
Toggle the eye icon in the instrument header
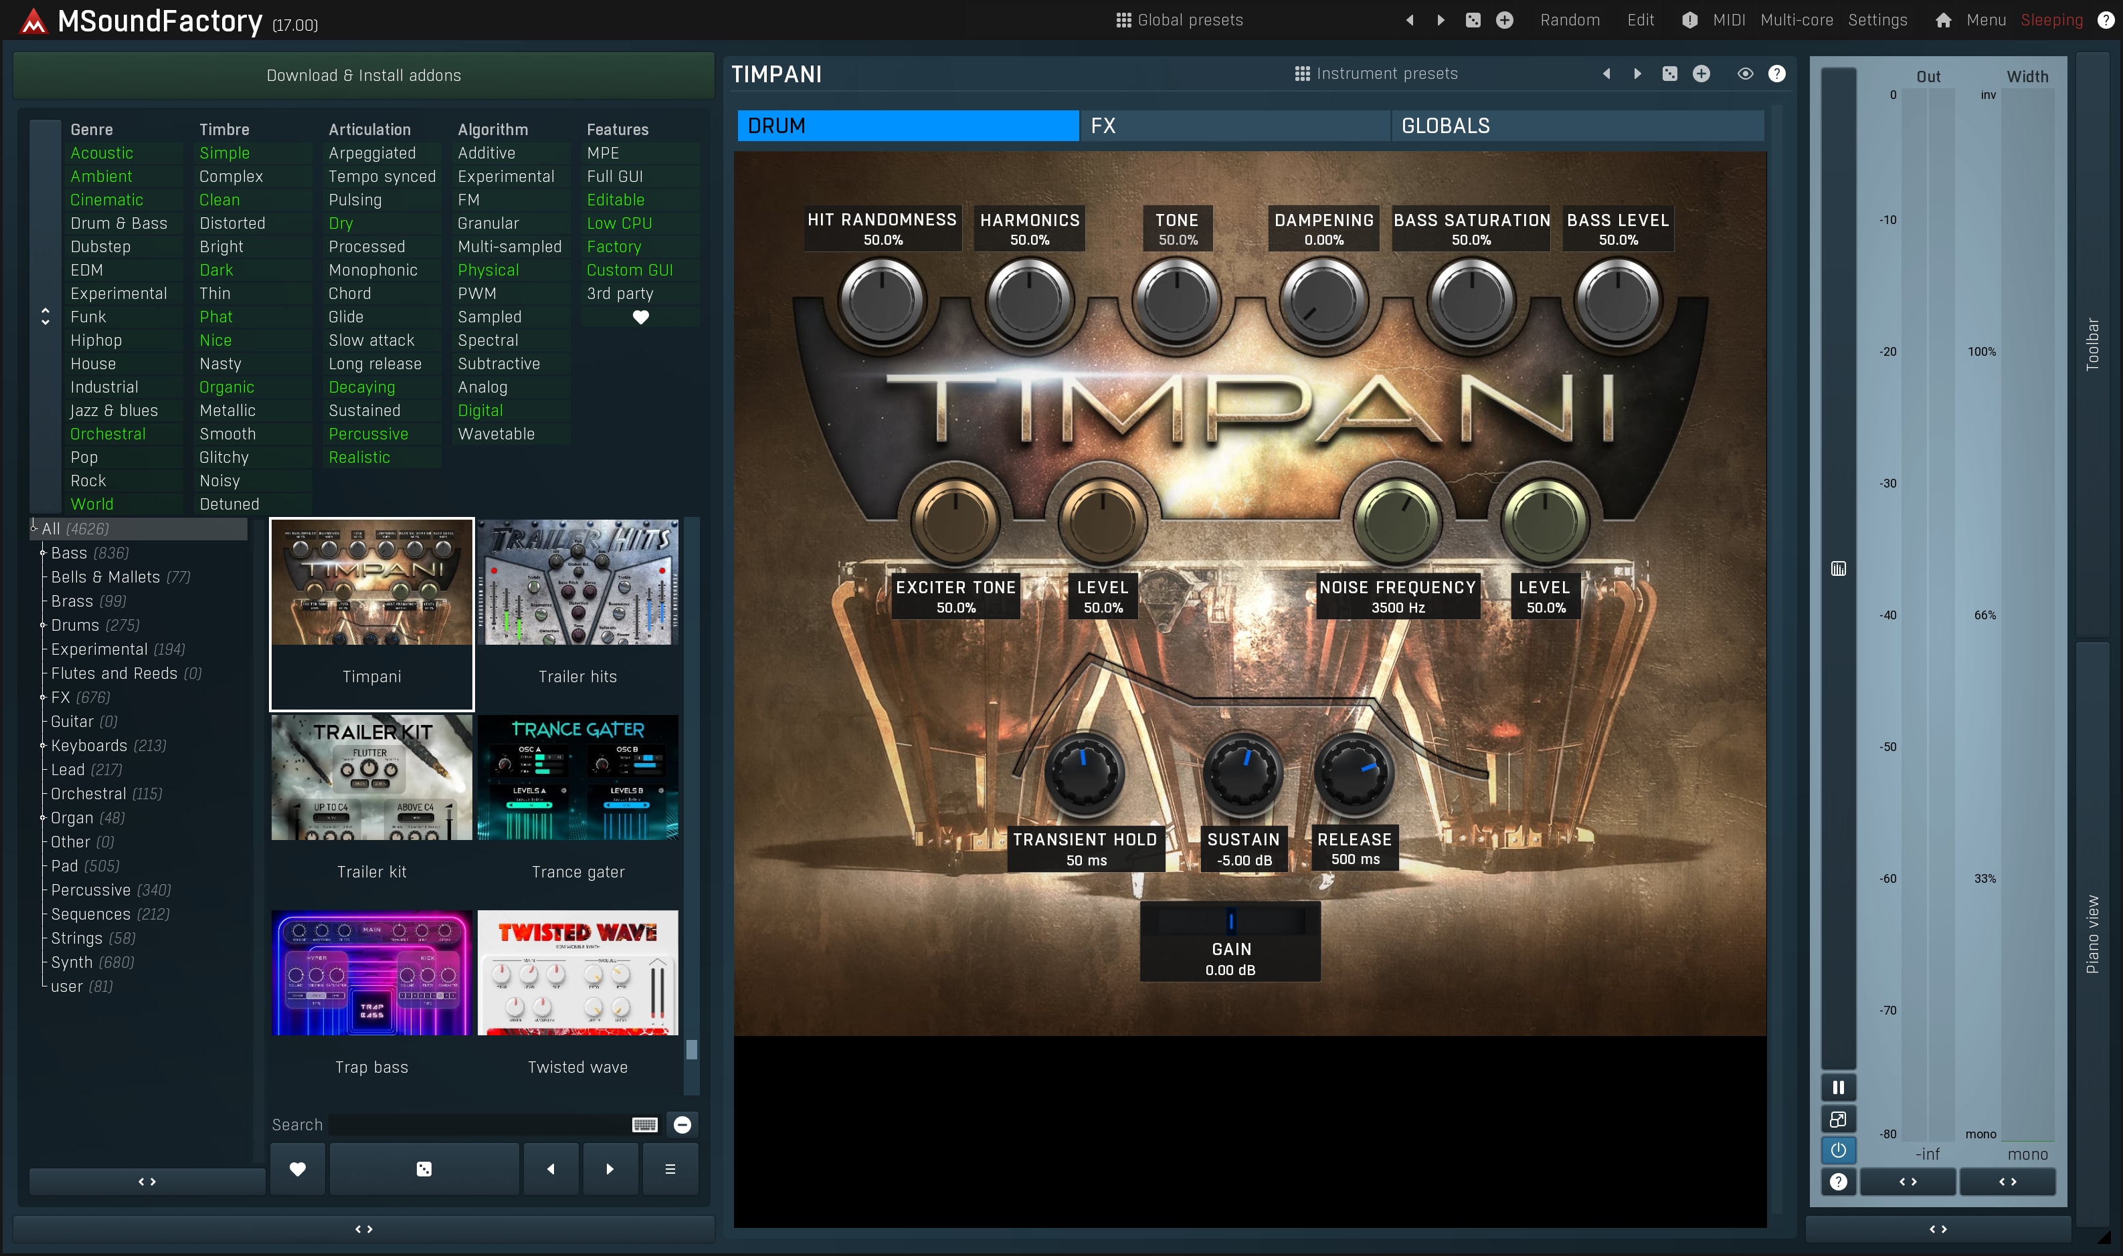pyautogui.click(x=1744, y=74)
